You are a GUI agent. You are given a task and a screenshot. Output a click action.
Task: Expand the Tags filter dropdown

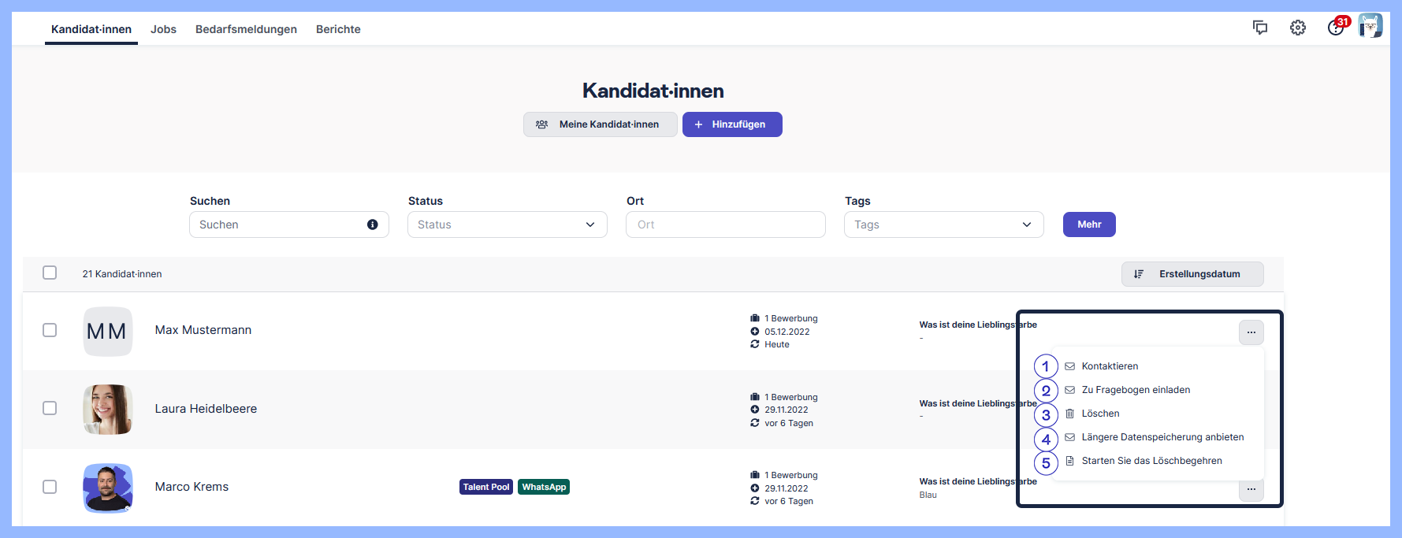(x=943, y=224)
